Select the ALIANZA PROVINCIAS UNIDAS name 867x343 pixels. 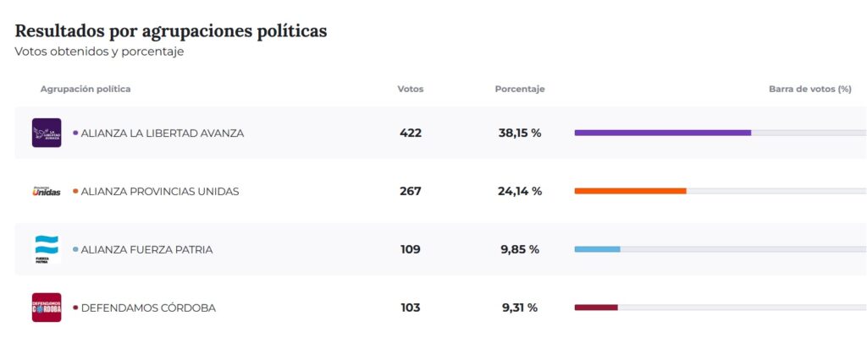tap(160, 192)
